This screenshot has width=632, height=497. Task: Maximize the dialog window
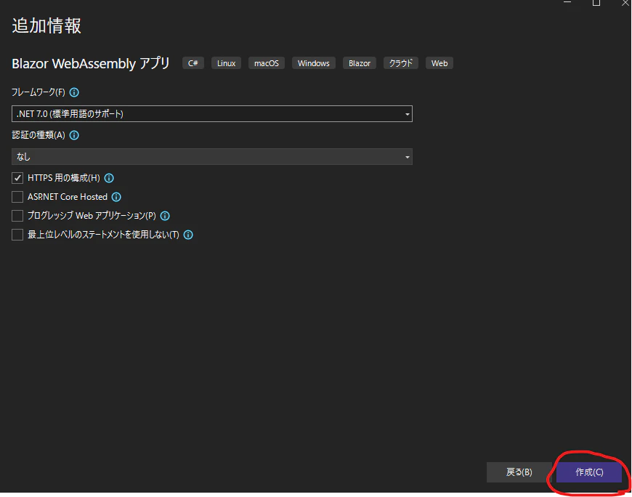[x=596, y=3]
